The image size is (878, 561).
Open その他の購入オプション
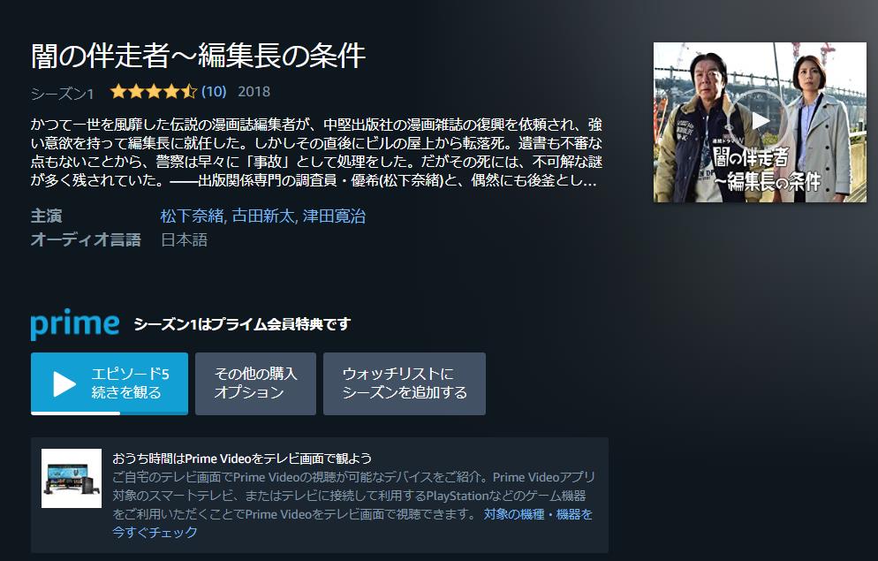click(x=255, y=383)
